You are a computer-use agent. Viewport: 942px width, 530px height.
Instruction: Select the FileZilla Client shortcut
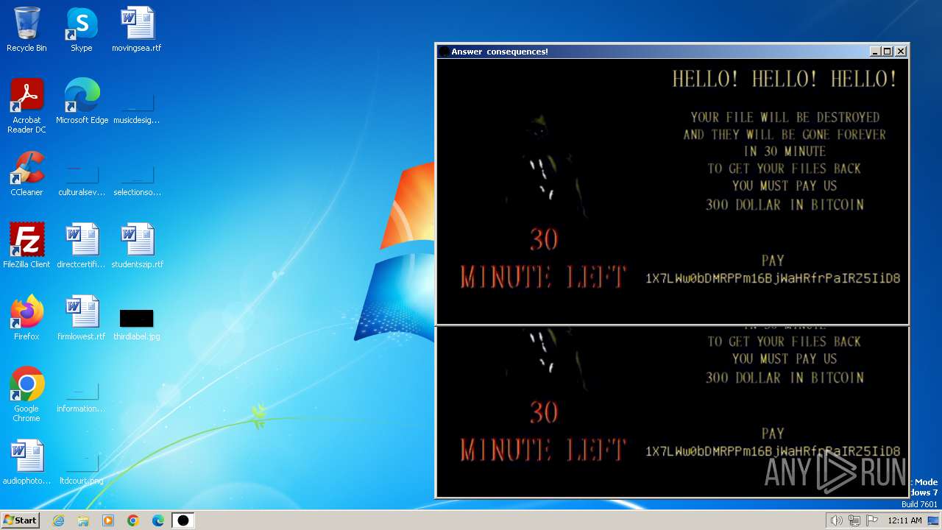26,246
